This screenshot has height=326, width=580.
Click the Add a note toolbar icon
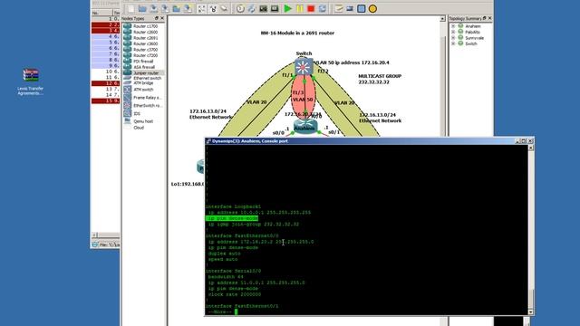[338, 8]
